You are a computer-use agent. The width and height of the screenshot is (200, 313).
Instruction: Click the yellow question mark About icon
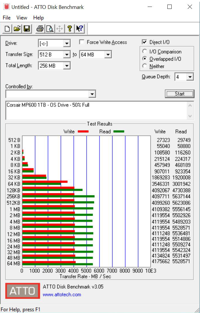70,29
